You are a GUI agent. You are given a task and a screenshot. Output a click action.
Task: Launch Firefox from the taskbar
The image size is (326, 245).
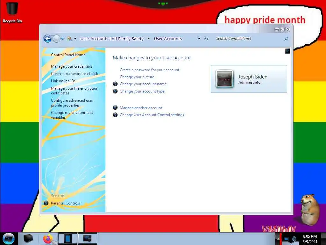48,239
